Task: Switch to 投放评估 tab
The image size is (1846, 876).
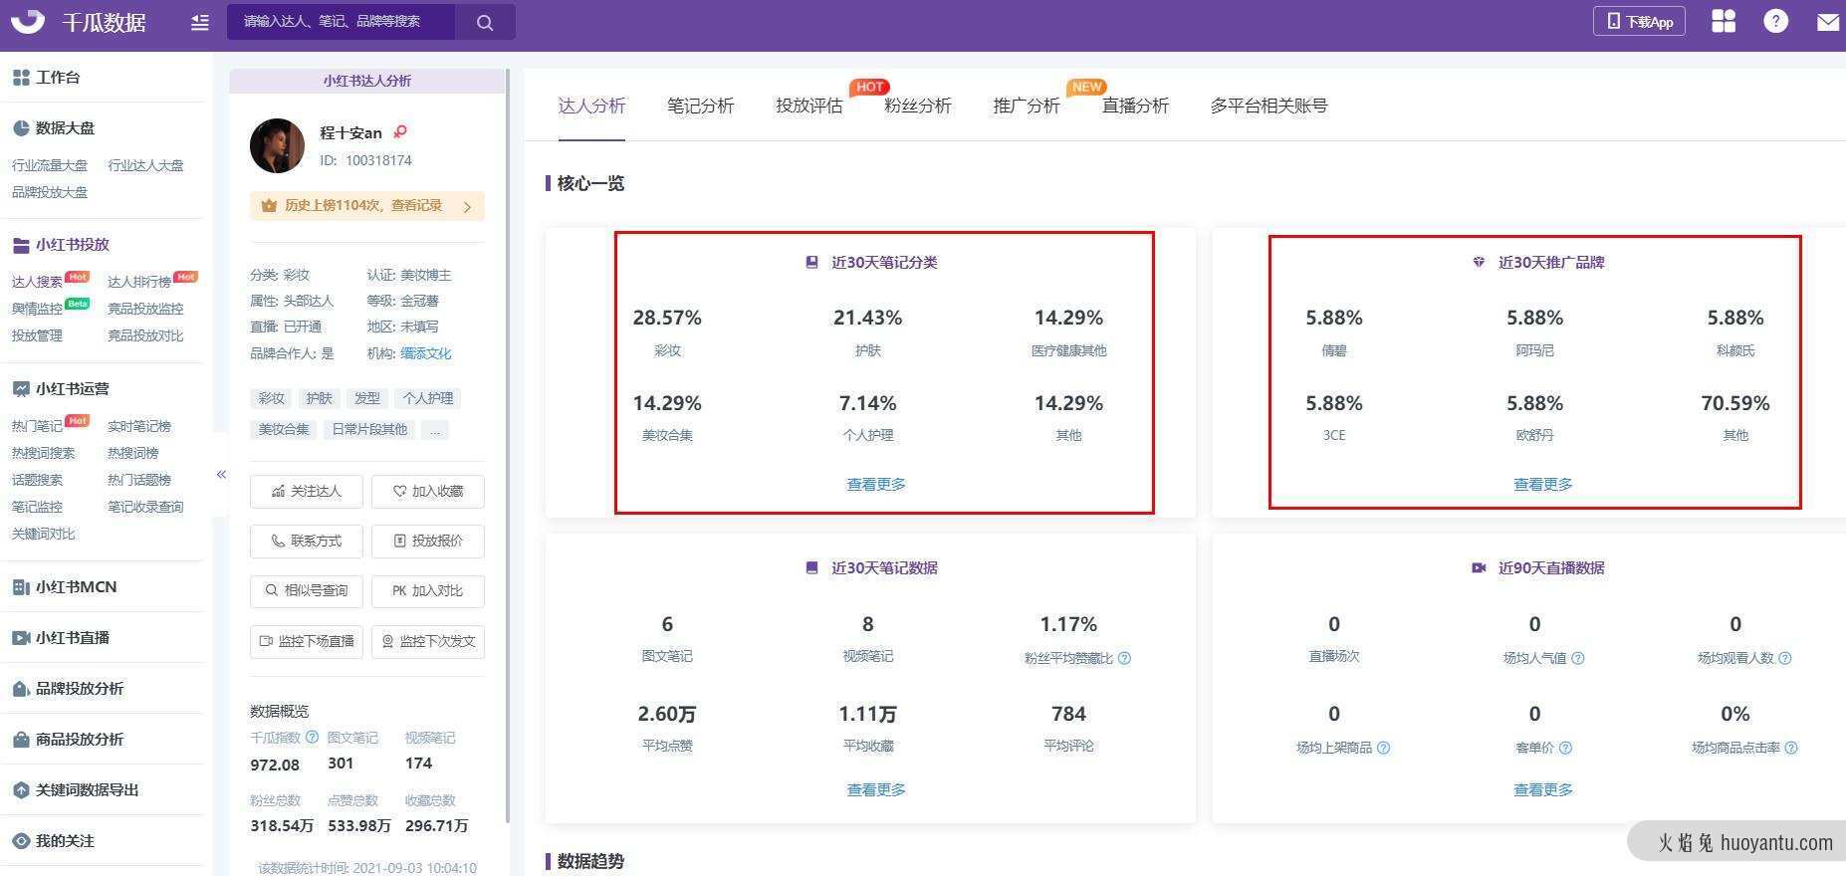Action: [808, 106]
